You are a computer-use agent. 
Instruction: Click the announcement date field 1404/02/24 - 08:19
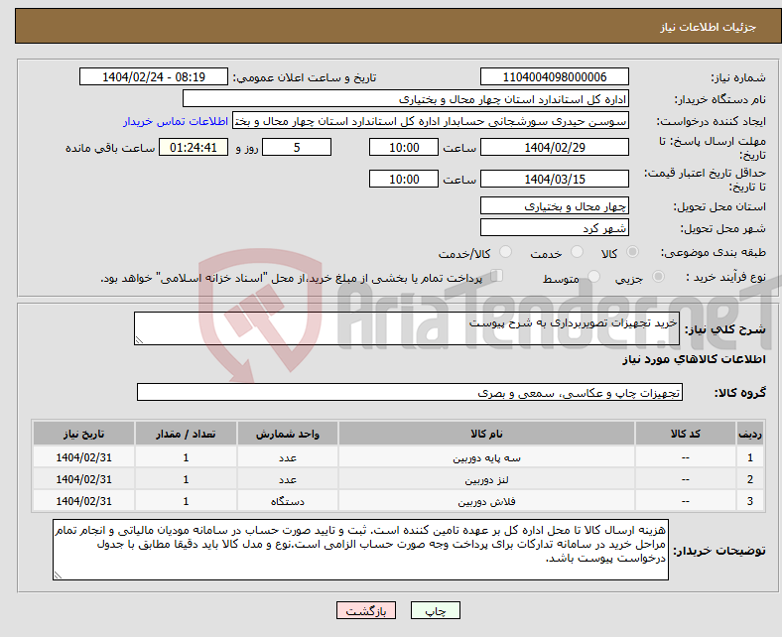pos(154,76)
